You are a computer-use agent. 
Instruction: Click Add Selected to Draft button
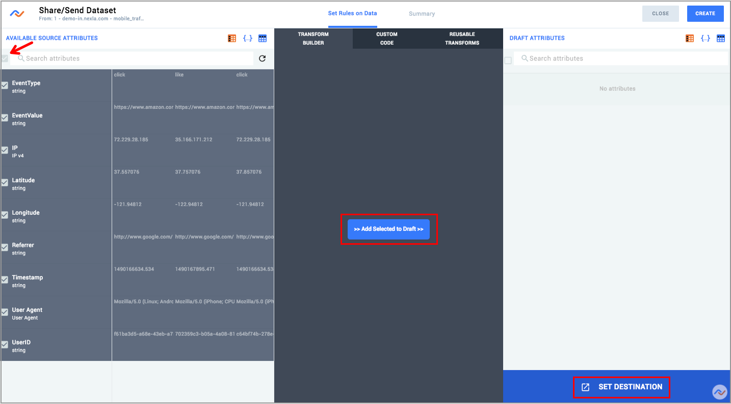coord(388,229)
